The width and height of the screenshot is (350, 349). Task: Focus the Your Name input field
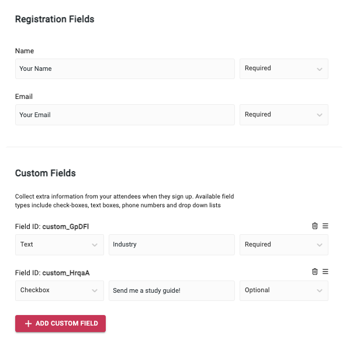click(125, 69)
